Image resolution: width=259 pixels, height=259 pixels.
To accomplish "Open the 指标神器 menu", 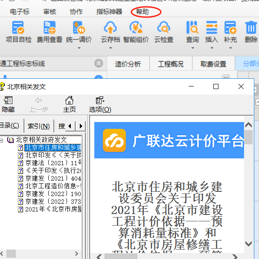I will [x=109, y=12].
